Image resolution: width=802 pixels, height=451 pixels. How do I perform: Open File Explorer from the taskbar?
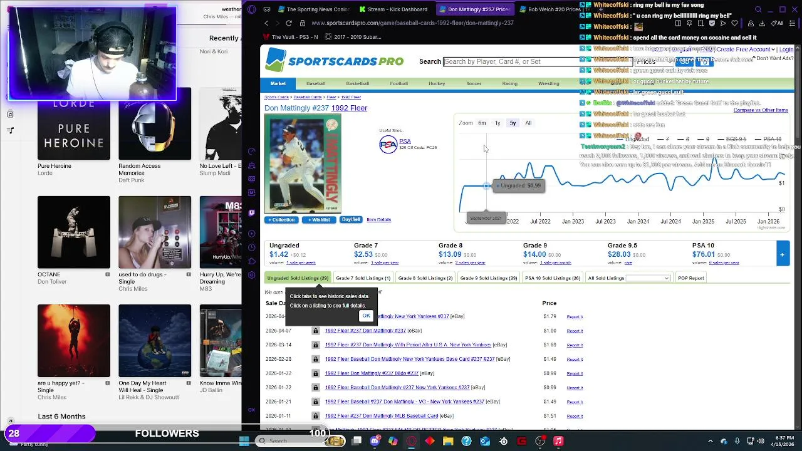[448, 441]
